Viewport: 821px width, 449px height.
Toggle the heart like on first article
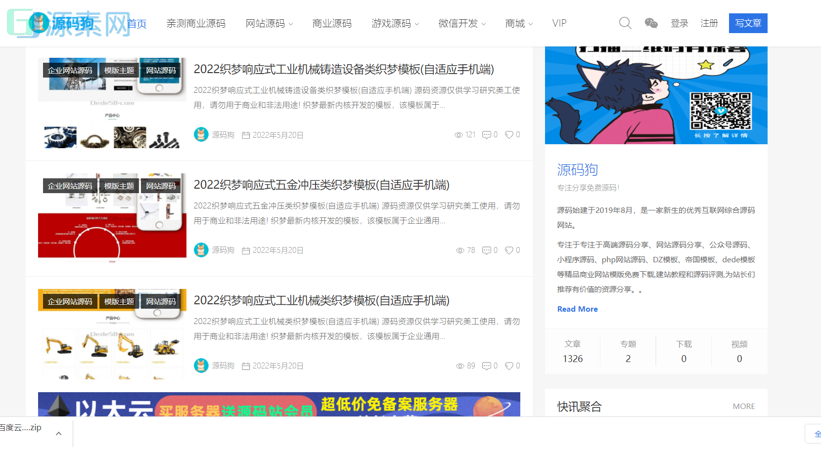[508, 134]
